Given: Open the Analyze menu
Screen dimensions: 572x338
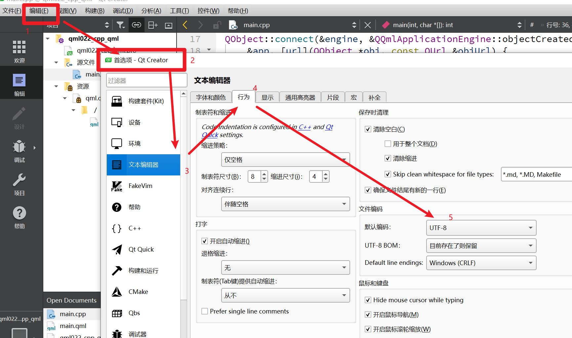Looking at the screenshot, I should [x=151, y=11].
